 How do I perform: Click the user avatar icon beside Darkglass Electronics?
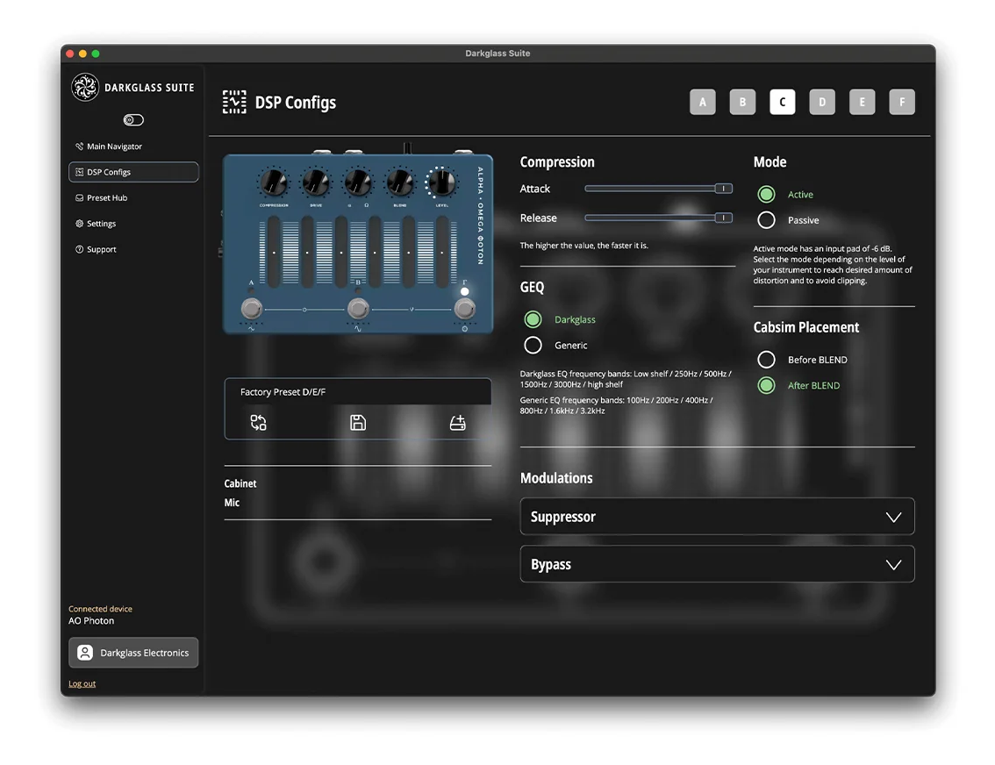point(85,653)
